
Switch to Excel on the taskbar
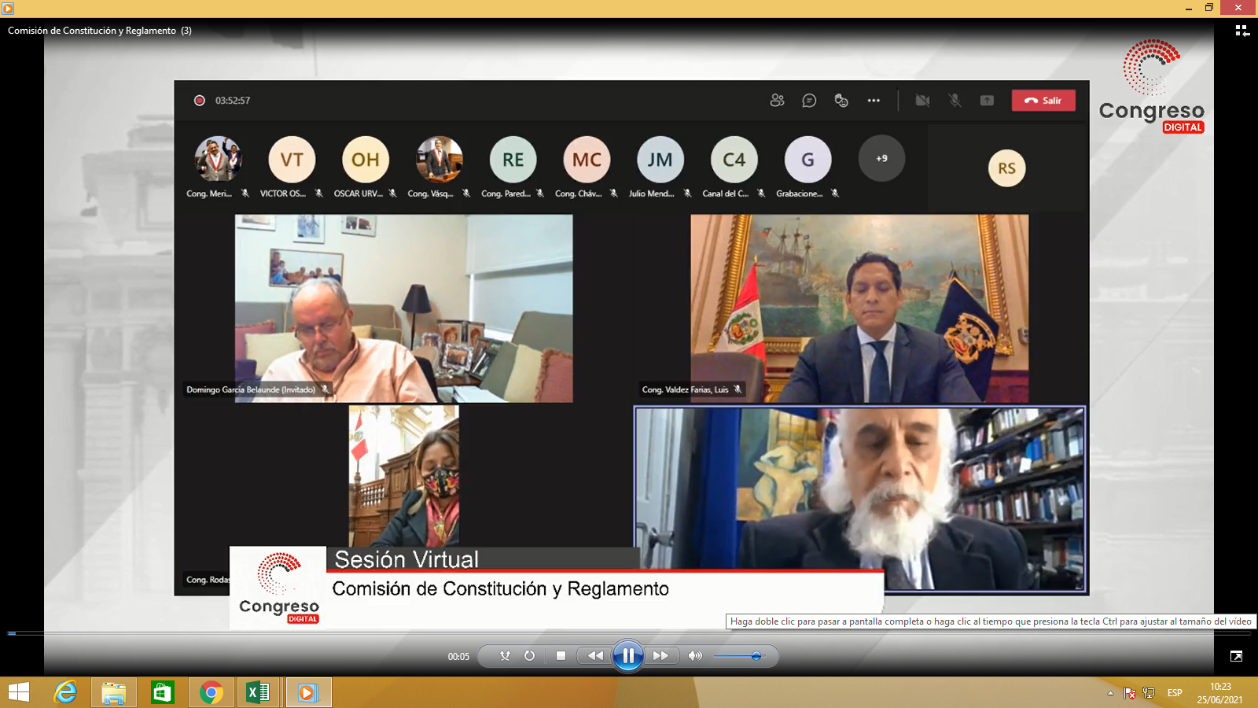[x=259, y=692]
